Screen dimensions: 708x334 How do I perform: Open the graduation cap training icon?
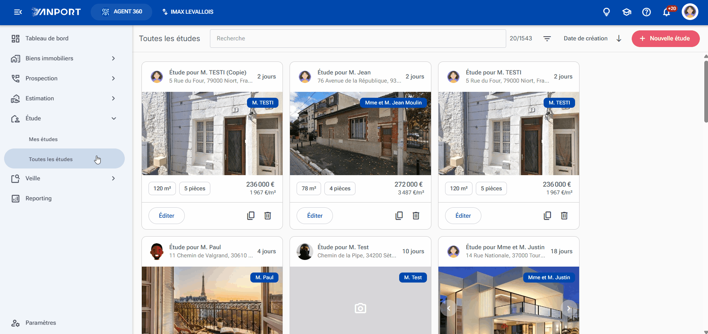pyautogui.click(x=627, y=12)
